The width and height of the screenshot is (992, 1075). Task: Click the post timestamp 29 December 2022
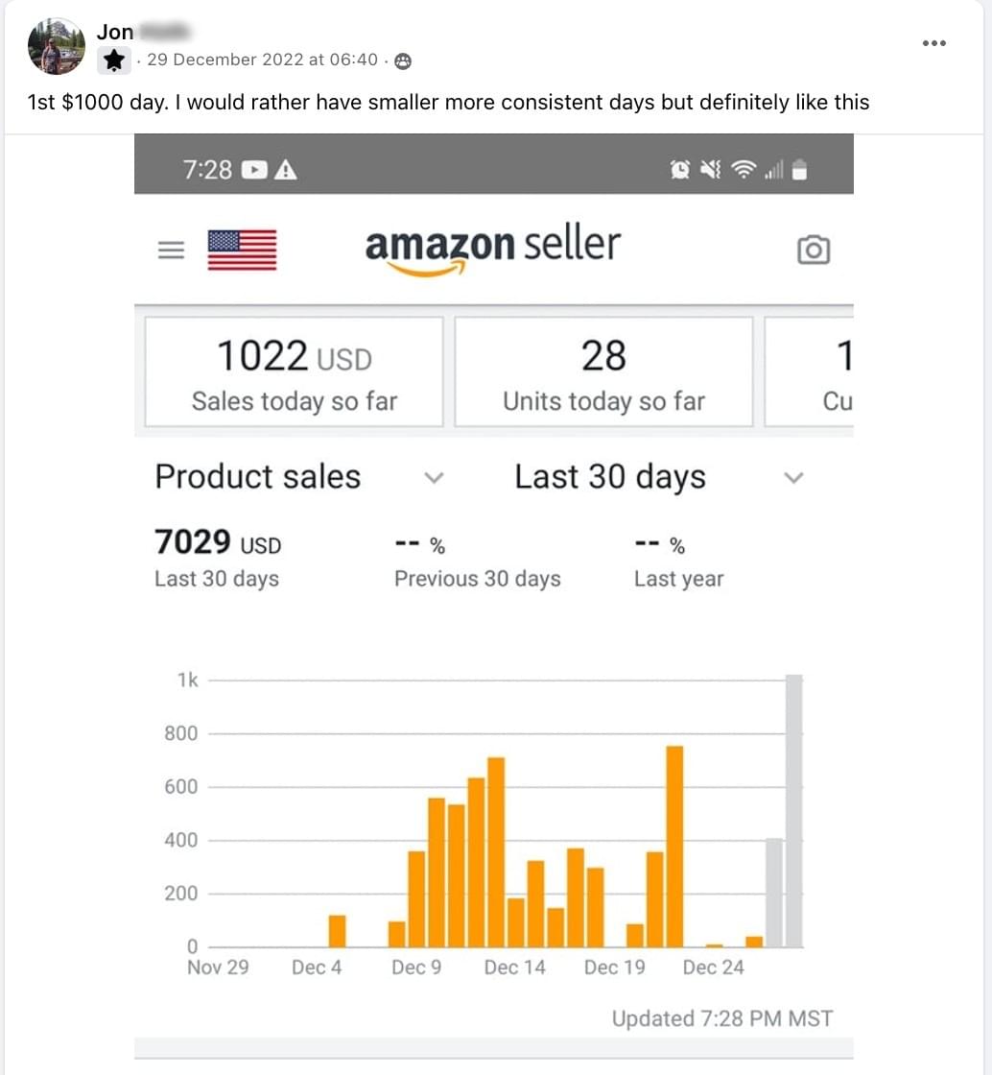pyautogui.click(x=262, y=60)
